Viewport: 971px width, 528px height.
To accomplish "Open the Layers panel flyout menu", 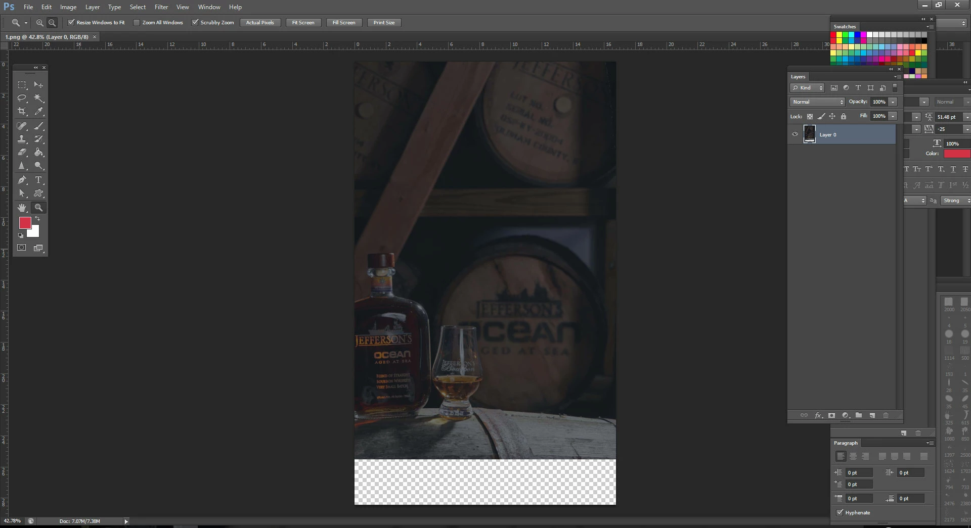I will [x=897, y=77].
